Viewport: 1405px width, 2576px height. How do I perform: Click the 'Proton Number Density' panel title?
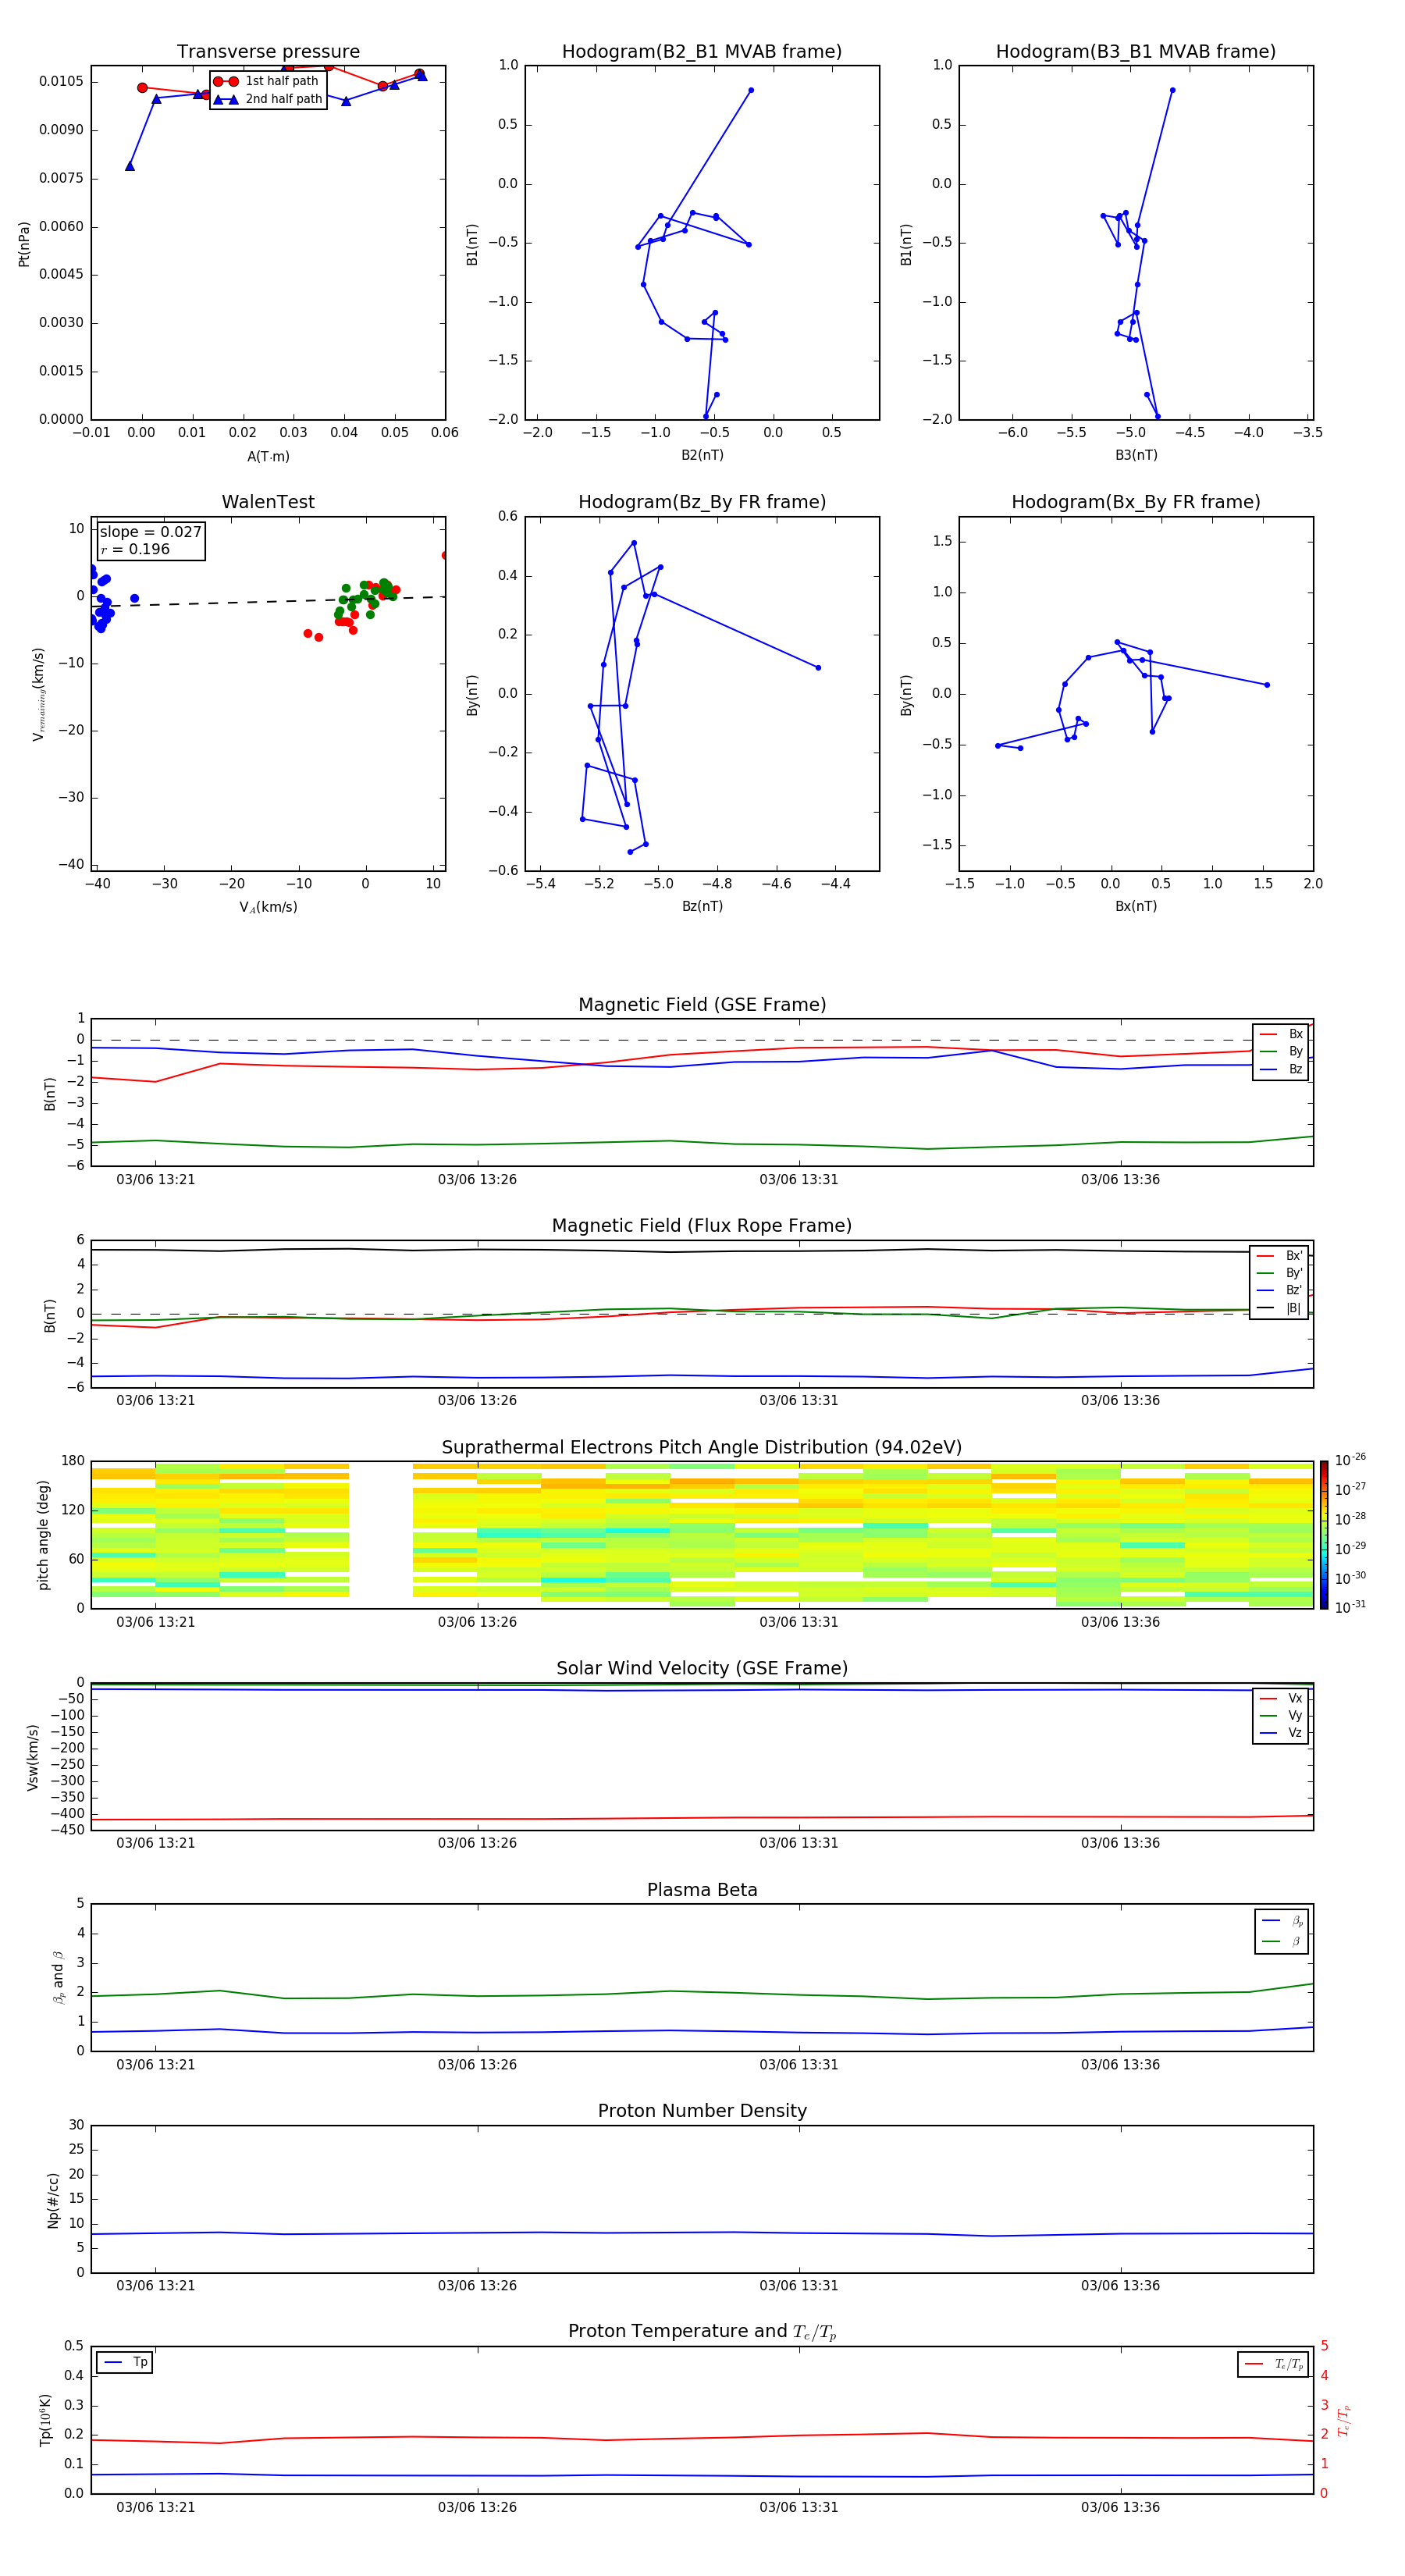(x=702, y=2111)
